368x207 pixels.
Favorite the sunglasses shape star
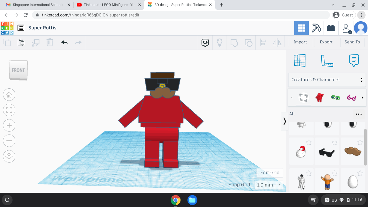pyautogui.click(x=335, y=142)
